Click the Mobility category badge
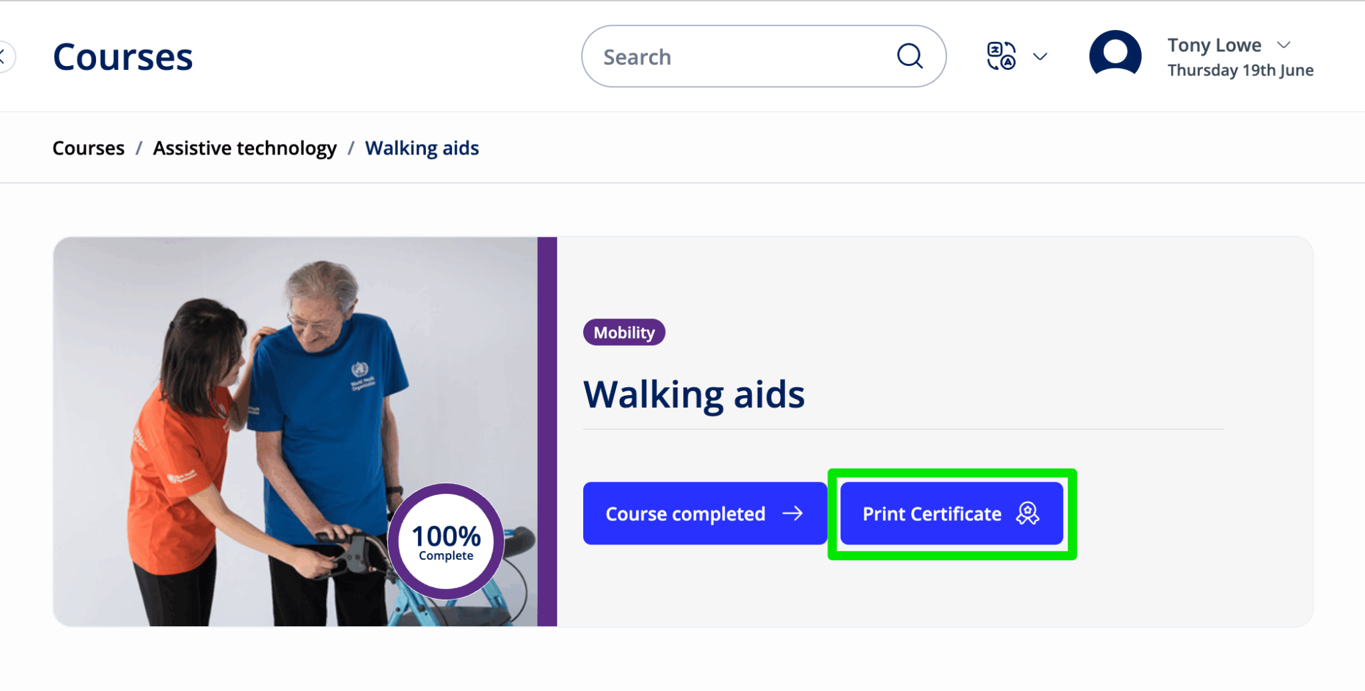 coord(623,332)
